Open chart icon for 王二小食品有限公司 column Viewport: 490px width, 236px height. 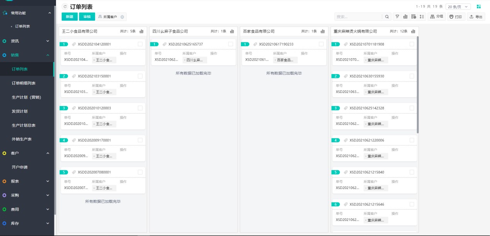(141, 31)
